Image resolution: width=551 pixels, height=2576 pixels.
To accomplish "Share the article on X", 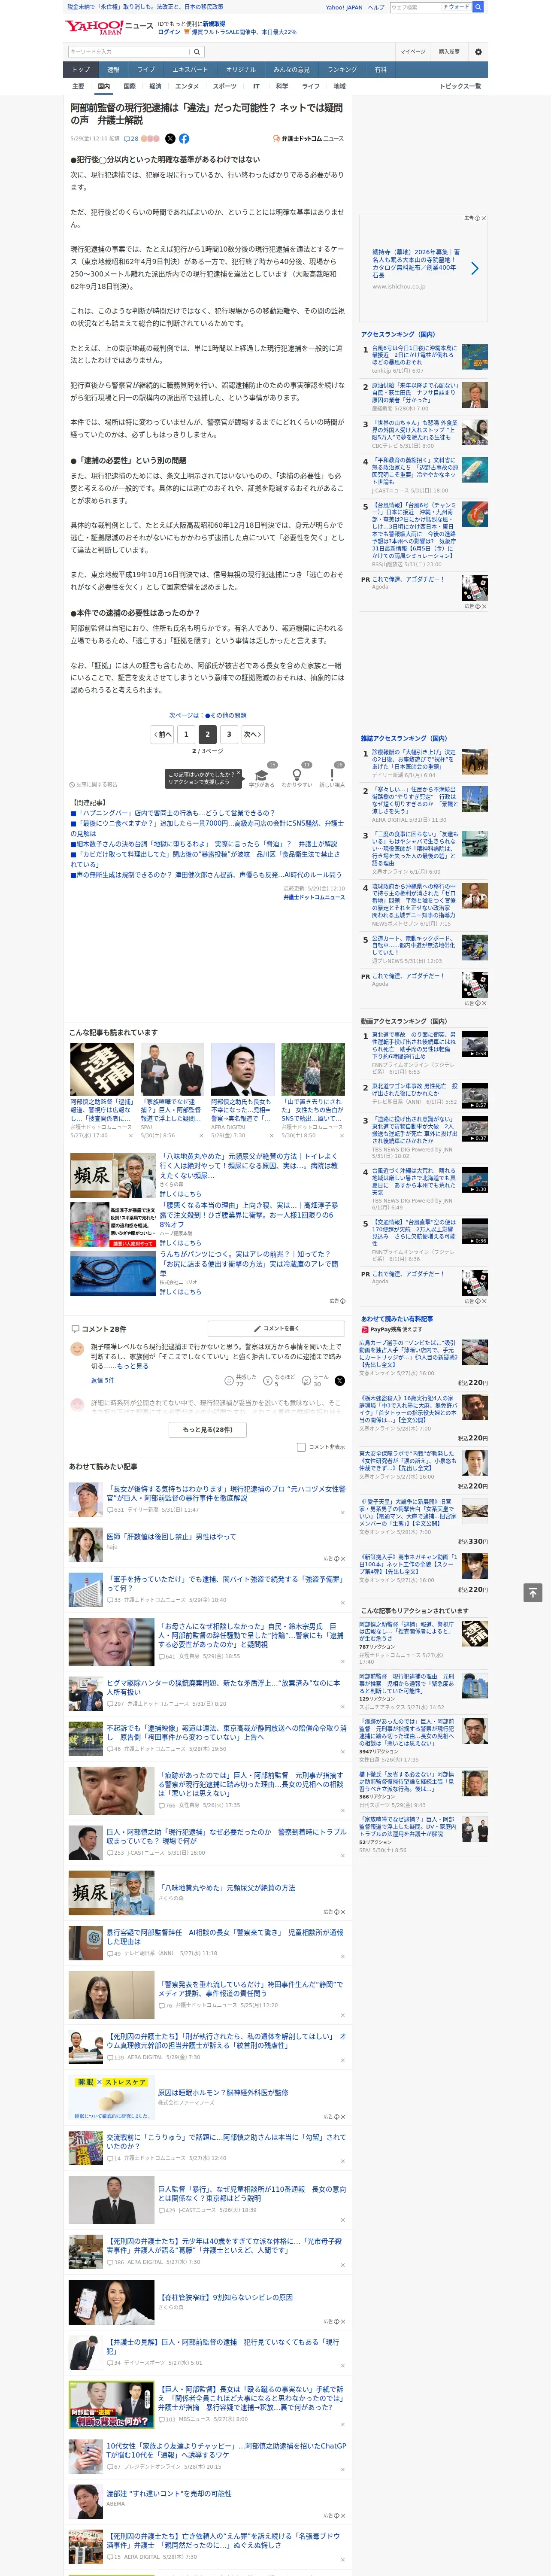I will [x=170, y=139].
